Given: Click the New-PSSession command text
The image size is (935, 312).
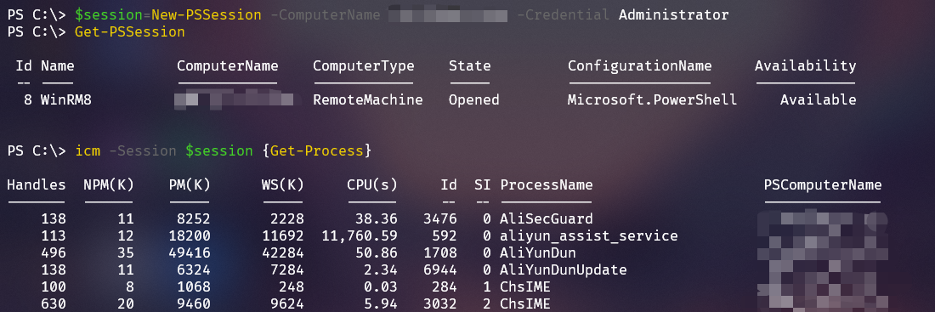Looking at the screenshot, I should 207,14.
